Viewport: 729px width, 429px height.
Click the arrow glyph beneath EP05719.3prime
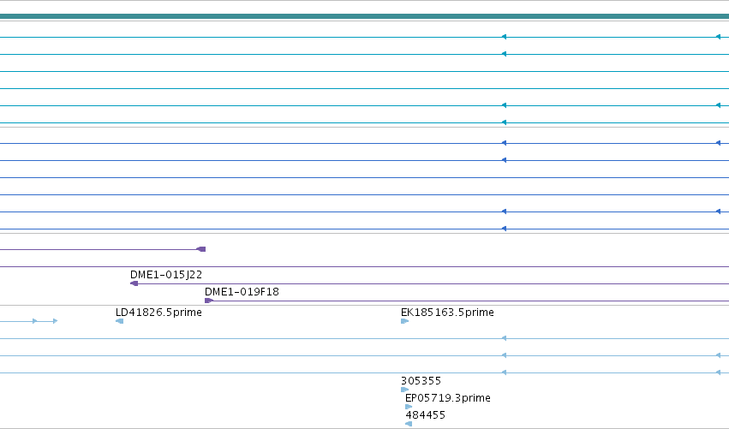[x=409, y=407]
